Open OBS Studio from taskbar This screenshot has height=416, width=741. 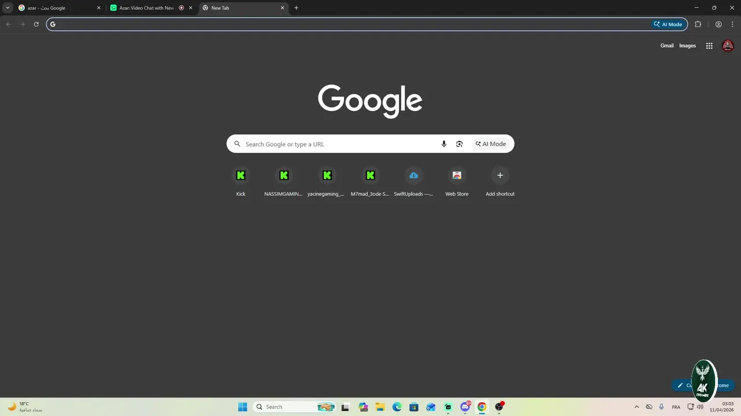pyautogui.click(x=499, y=407)
